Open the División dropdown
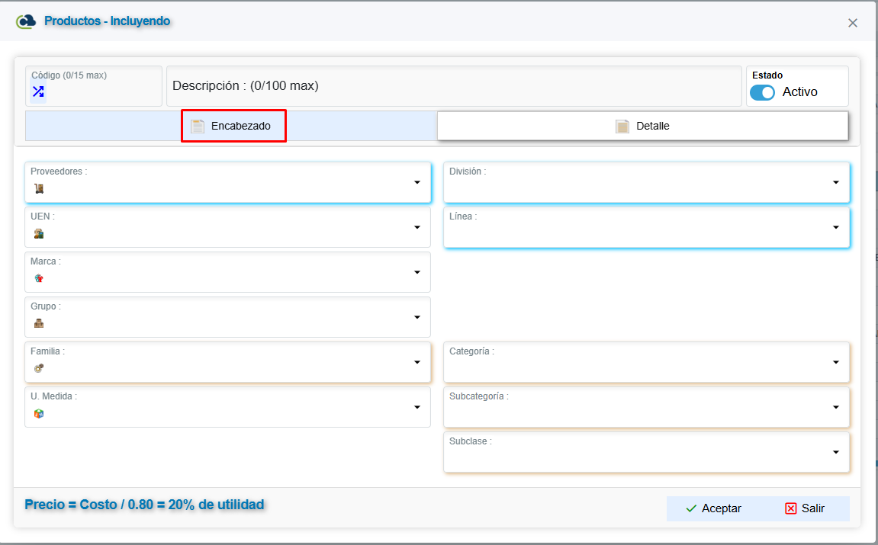The height and width of the screenshot is (545, 878). click(x=836, y=182)
